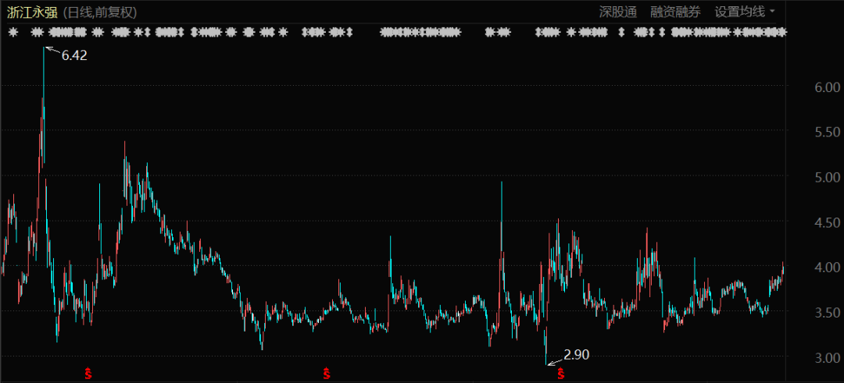Image resolution: width=844 pixels, height=383 pixels.
Task: Open the 设置均线 dropdown arrow
Action: (772, 12)
